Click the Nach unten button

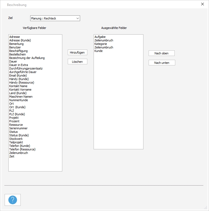coord(162,63)
